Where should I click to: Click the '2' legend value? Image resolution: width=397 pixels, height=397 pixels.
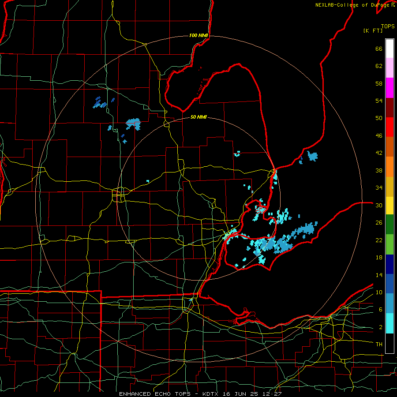[380, 327]
